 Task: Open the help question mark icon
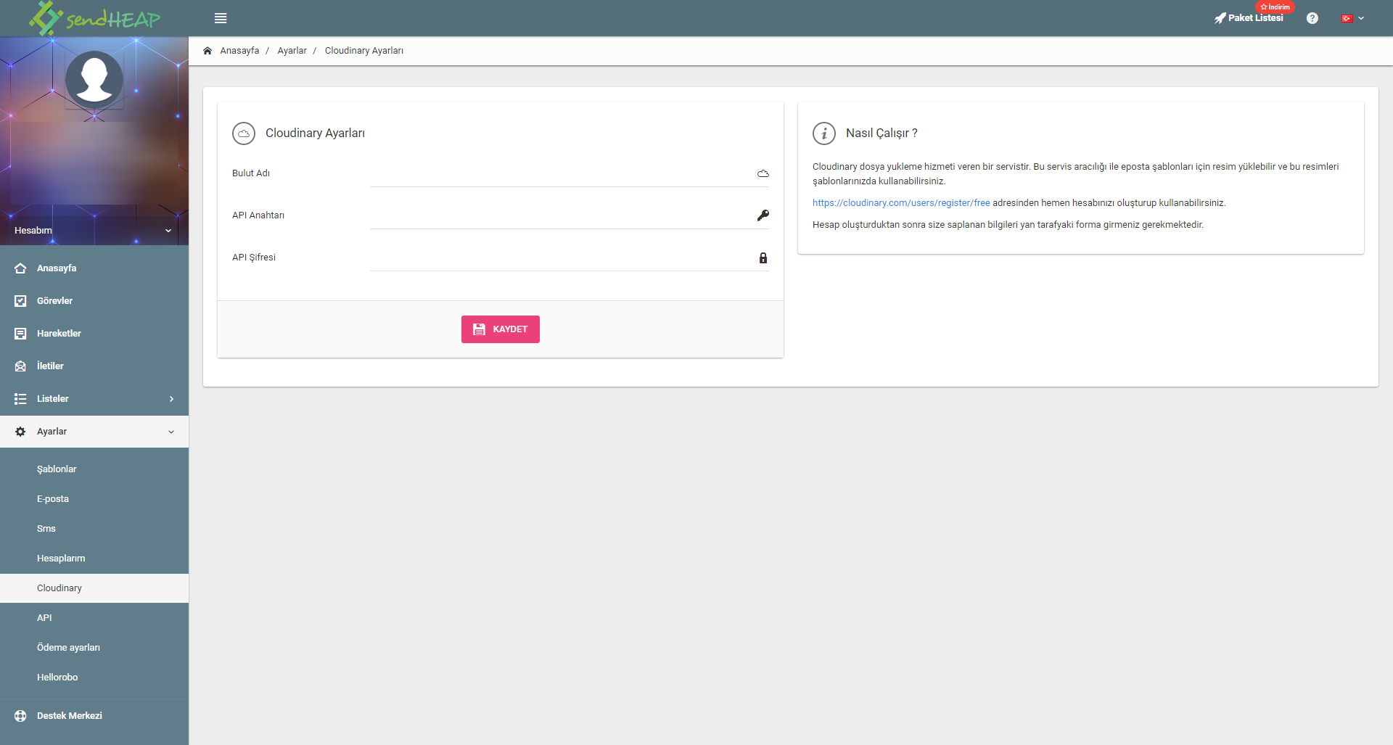pyautogui.click(x=1312, y=18)
